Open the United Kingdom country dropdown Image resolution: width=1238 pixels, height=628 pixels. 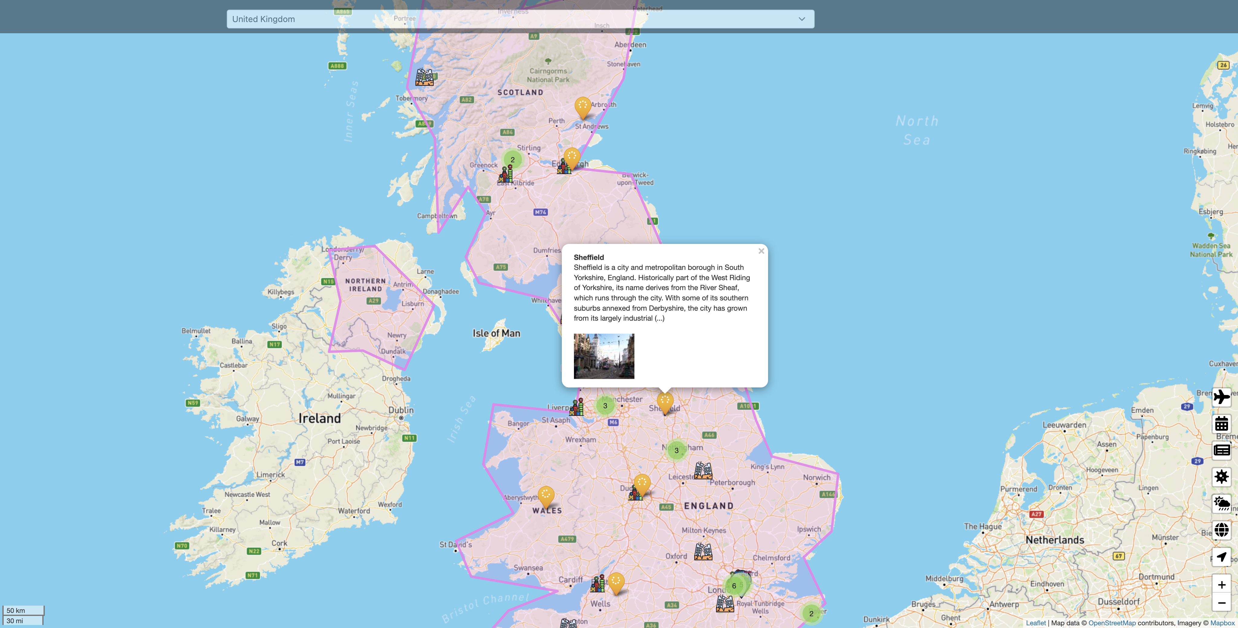click(x=520, y=19)
